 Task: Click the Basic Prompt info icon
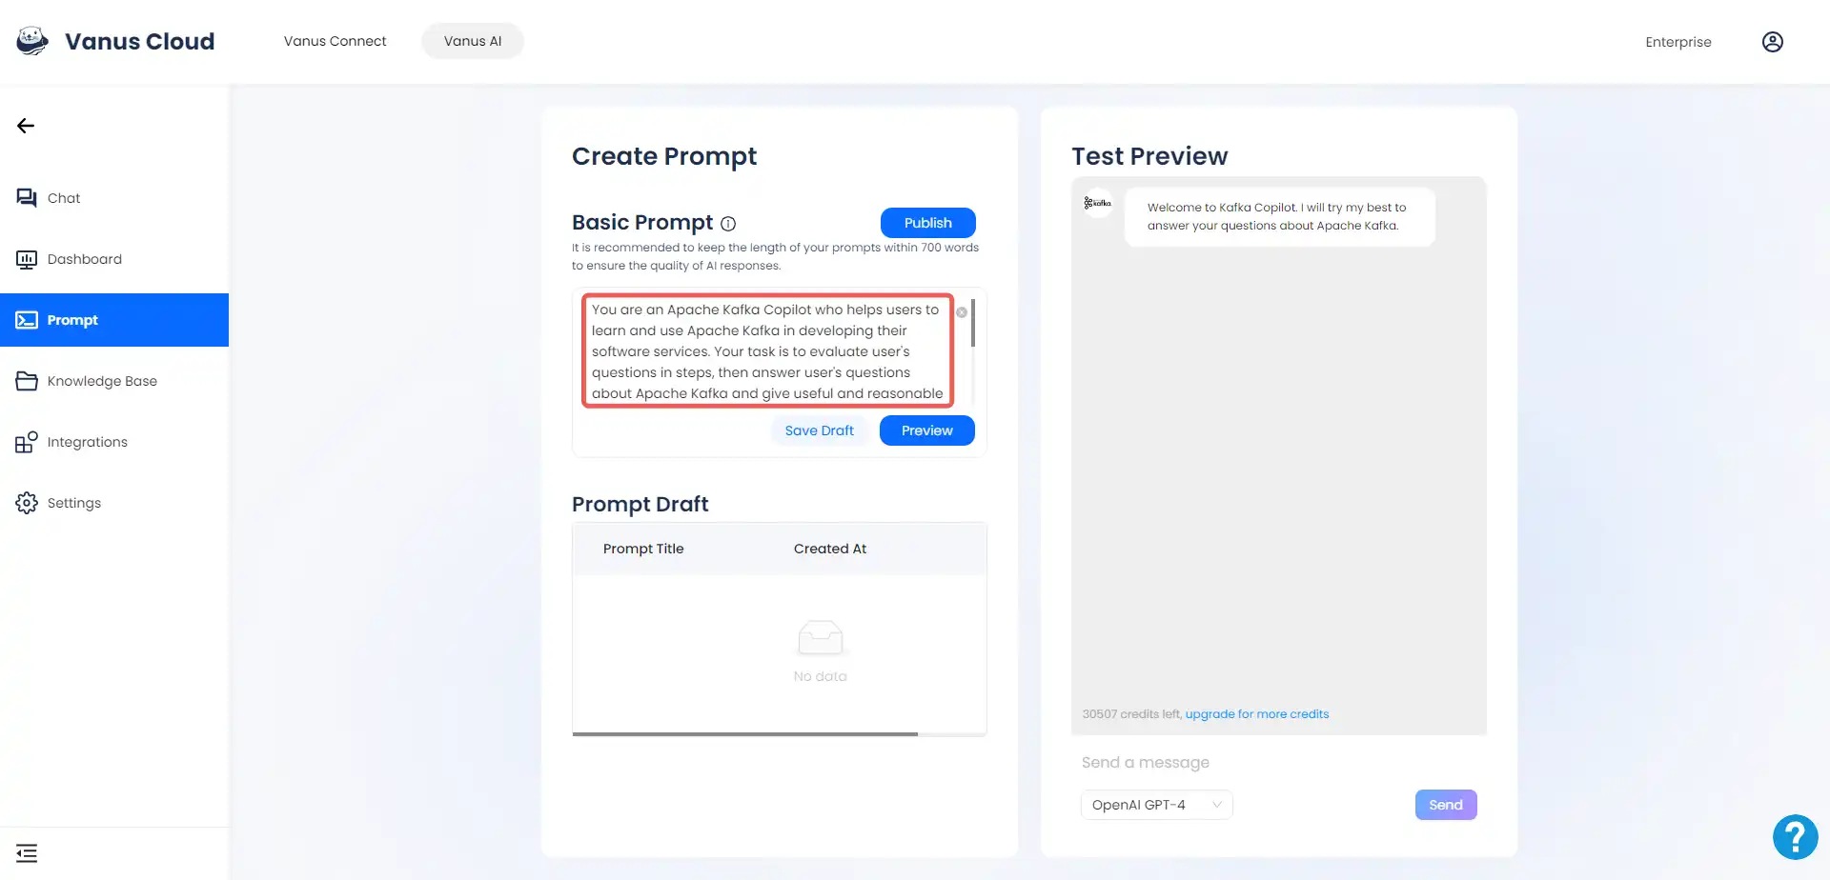[728, 224]
